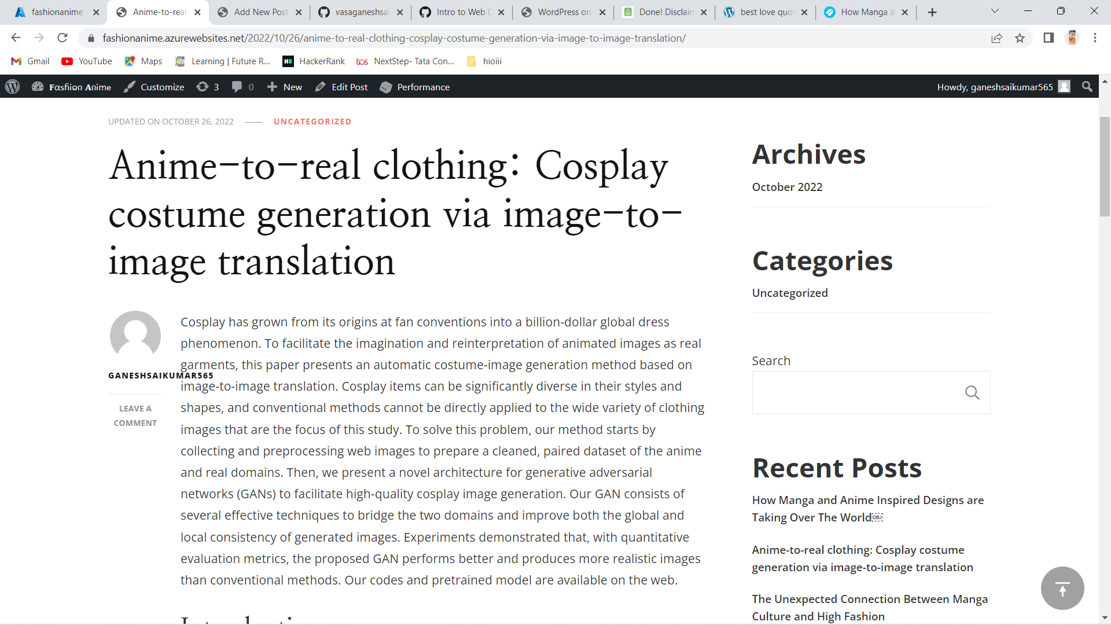Click the comments bubble icon showing 0

(237, 87)
